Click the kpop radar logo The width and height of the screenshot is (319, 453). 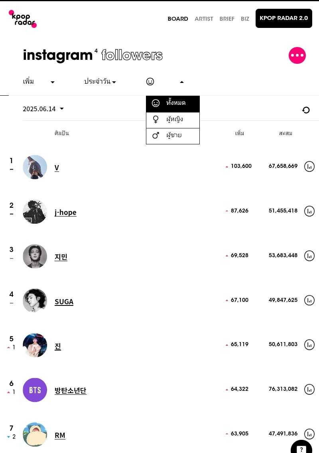(23, 19)
